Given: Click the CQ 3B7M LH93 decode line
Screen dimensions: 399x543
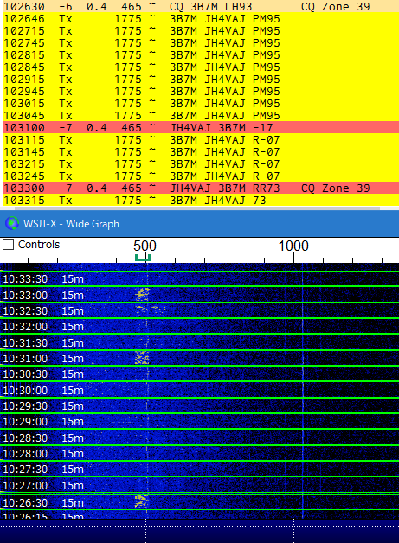Looking at the screenshot, I should pos(201,6).
